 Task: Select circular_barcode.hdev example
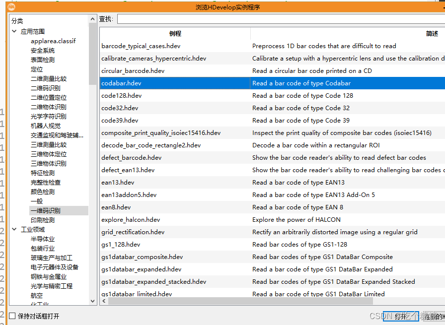tap(133, 71)
